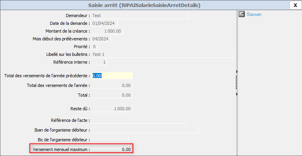Viewport: 302px width, 156px height.
Task: Click the dotted splitter handle between panels
Action: tap(237, 83)
